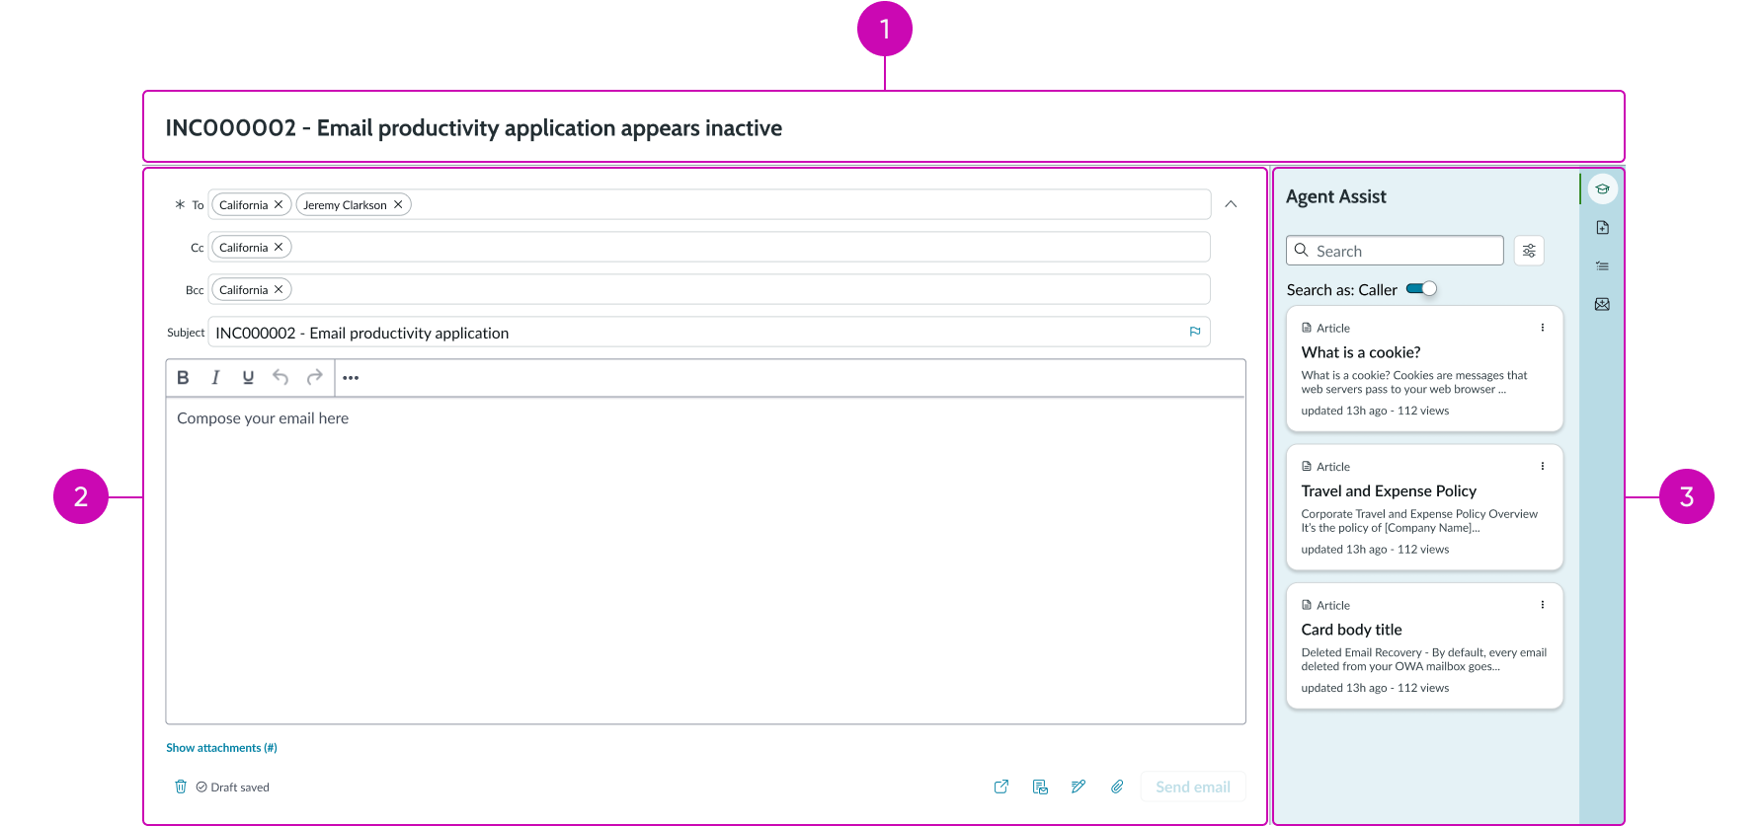Collapse recipient fields with chevron

[x=1231, y=204]
